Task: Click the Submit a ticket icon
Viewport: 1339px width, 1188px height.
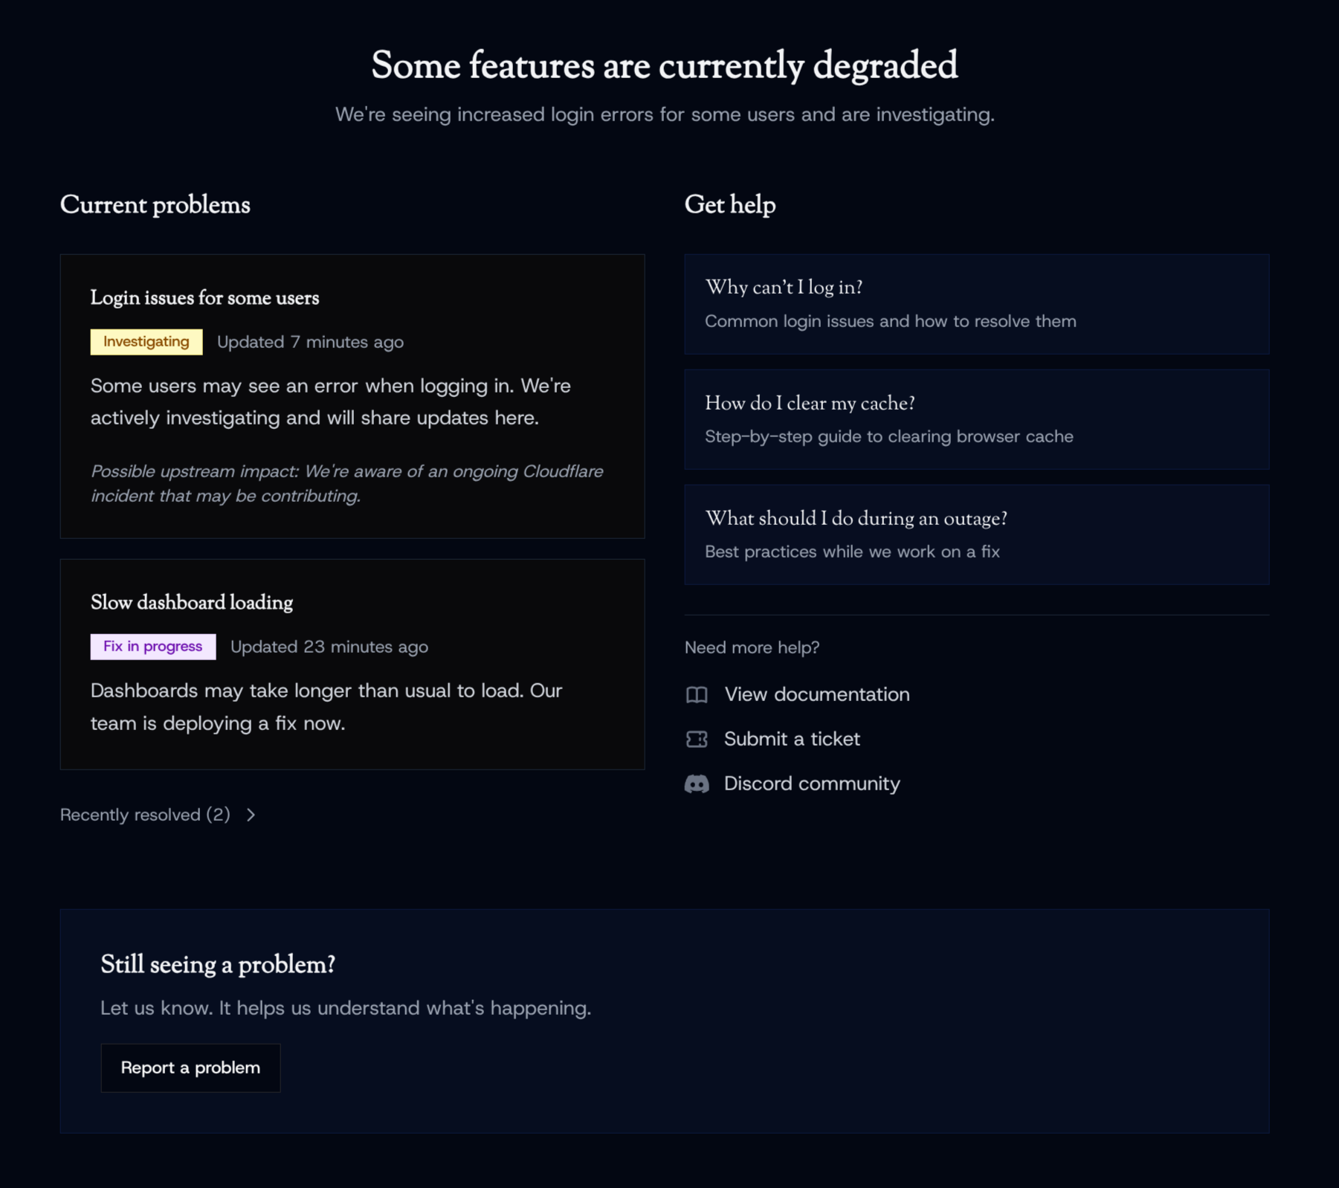Action: 697,739
